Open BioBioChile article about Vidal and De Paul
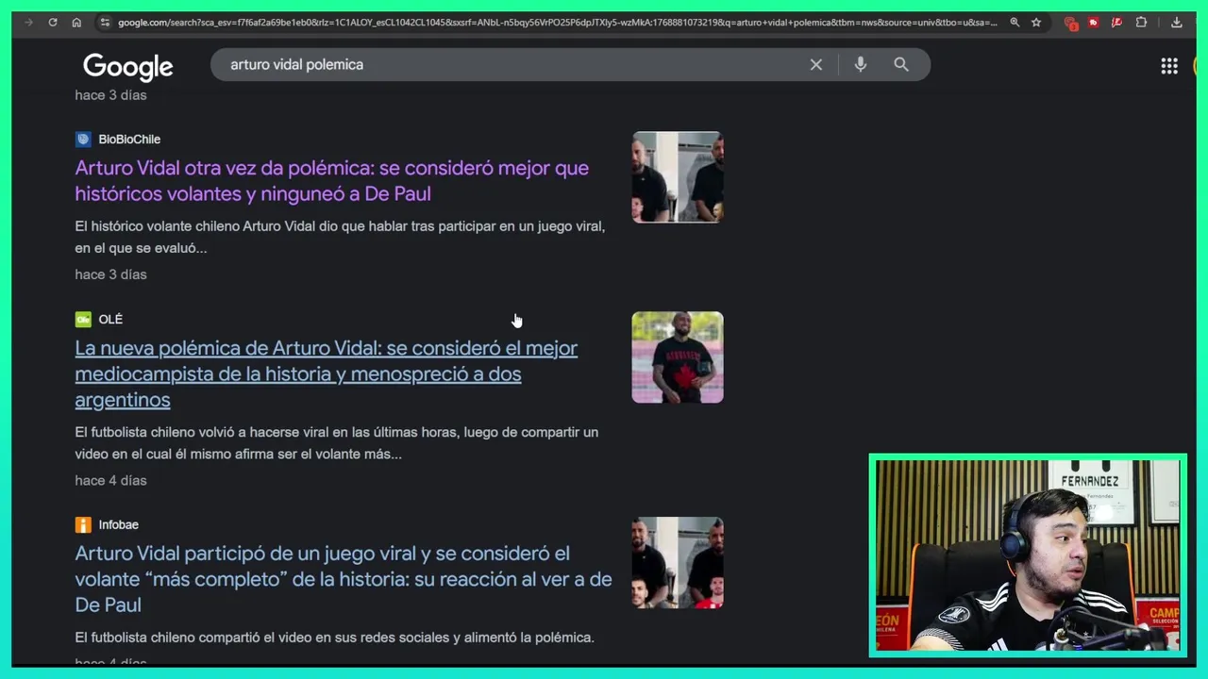The image size is (1208, 679). [332, 180]
